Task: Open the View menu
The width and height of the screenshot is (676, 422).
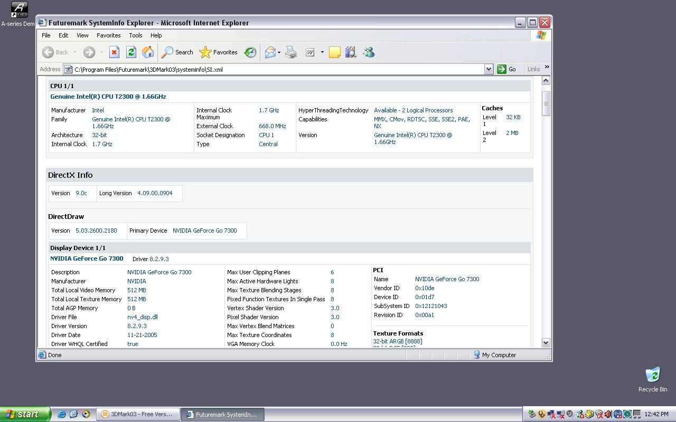Action: 82,35
